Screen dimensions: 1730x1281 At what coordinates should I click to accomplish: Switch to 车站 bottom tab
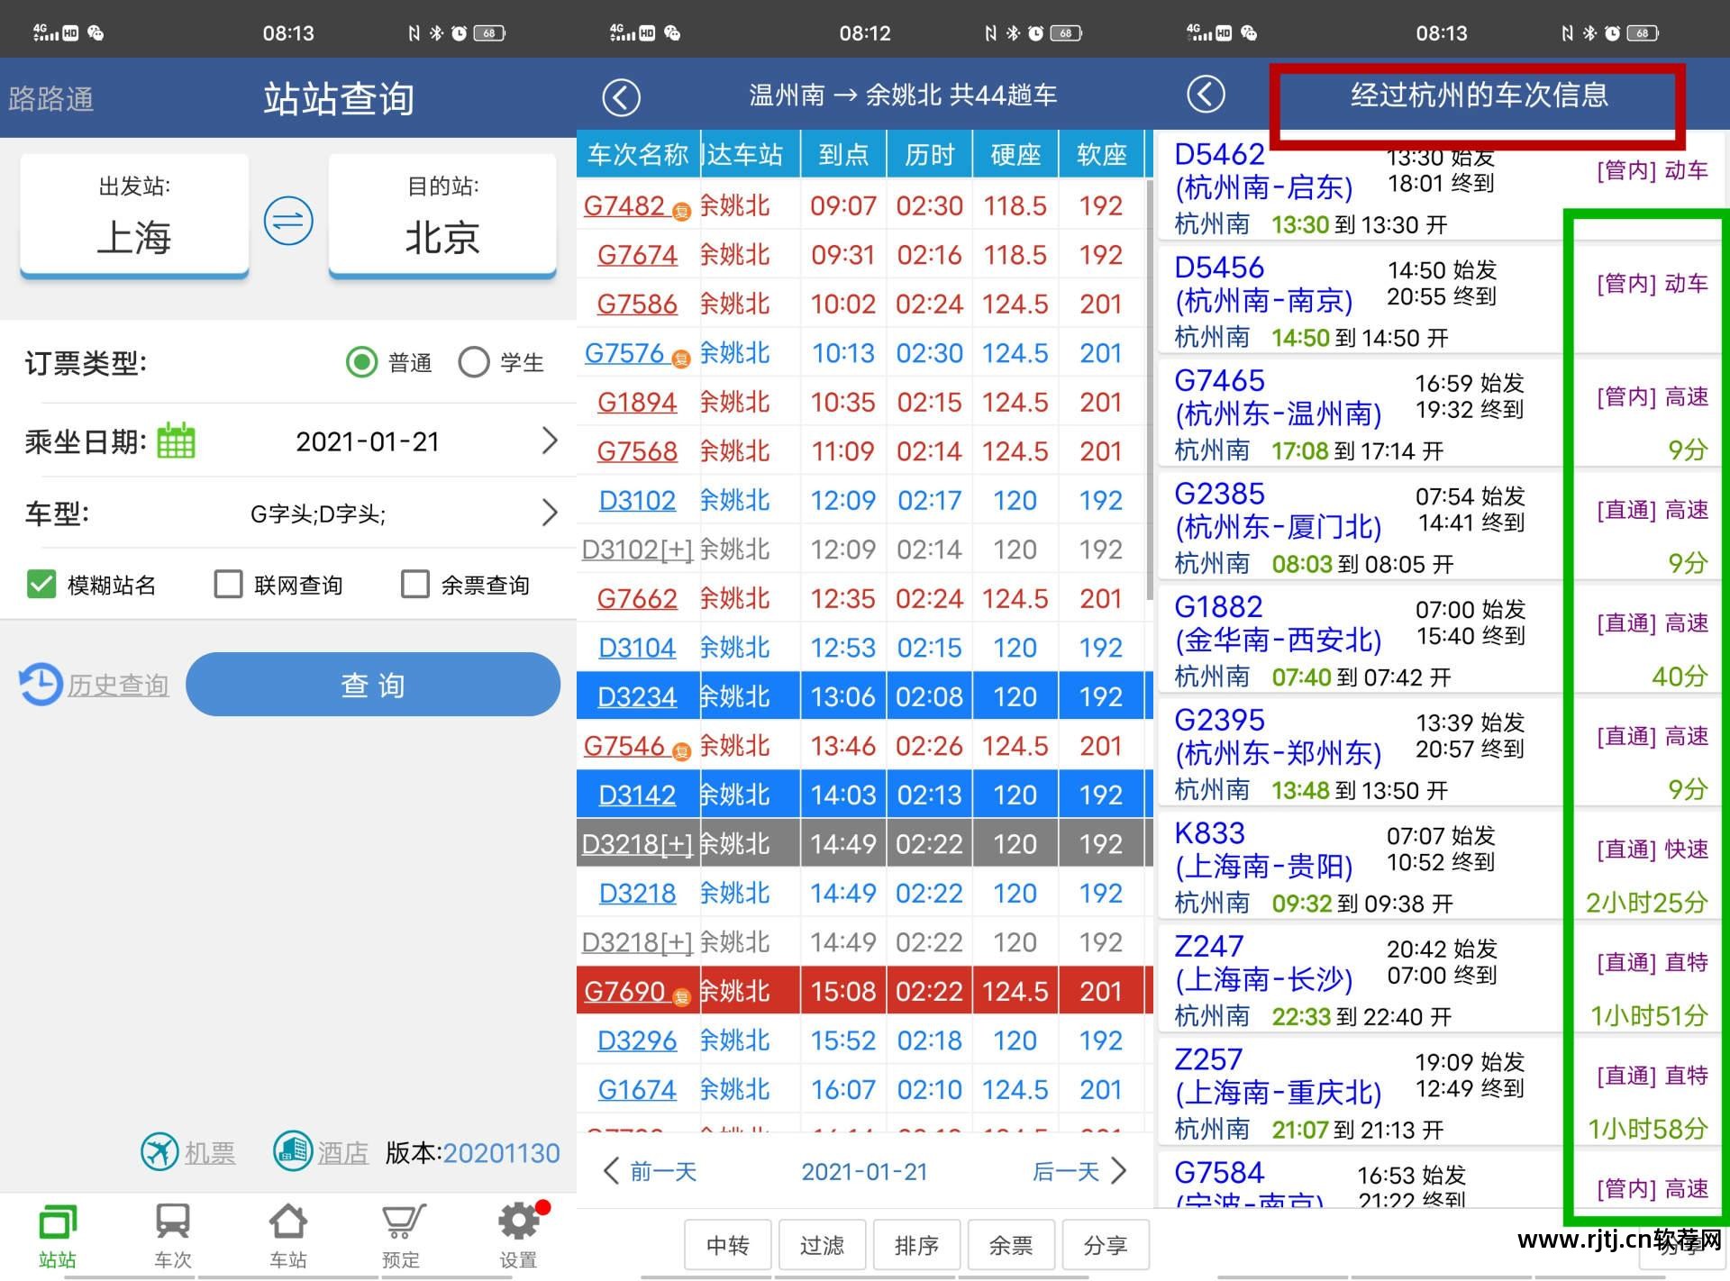[288, 1236]
